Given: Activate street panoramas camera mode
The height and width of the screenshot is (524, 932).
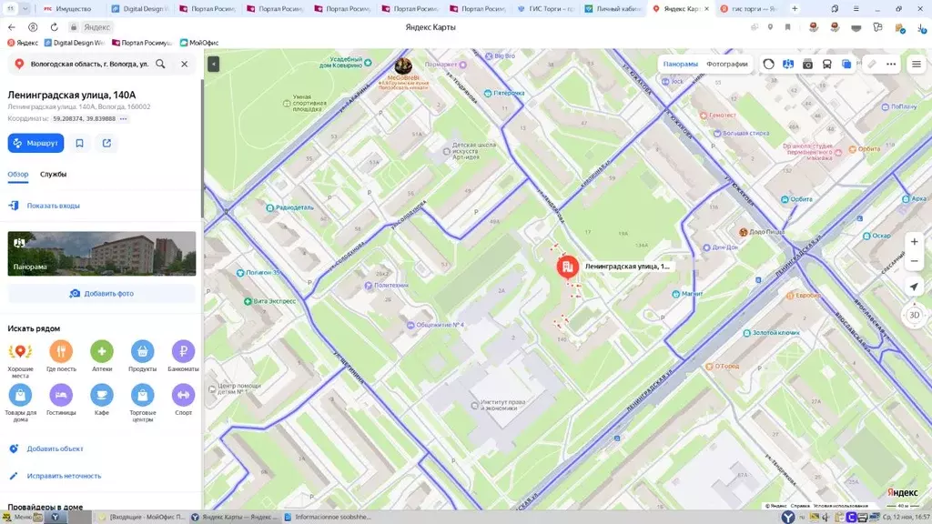Looking at the screenshot, I should (x=807, y=64).
